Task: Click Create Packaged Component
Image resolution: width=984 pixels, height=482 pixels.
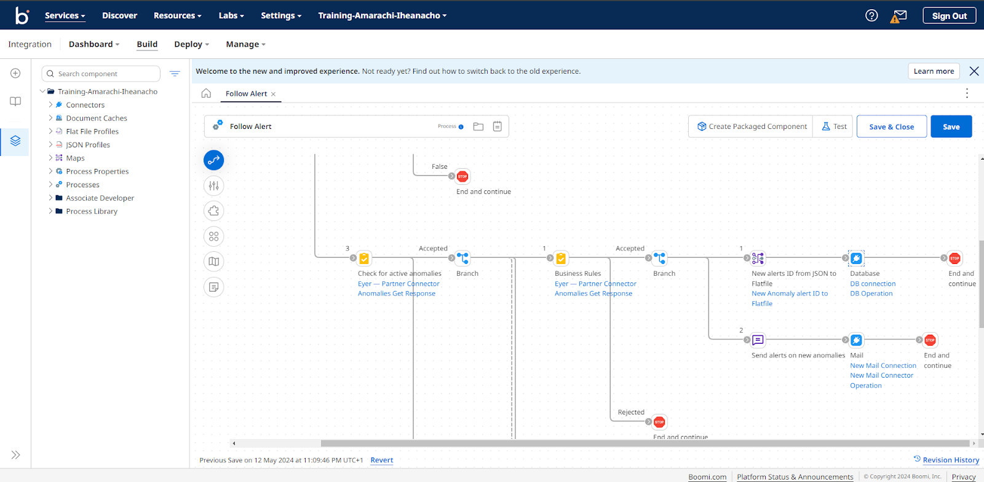Action: pyautogui.click(x=752, y=126)
